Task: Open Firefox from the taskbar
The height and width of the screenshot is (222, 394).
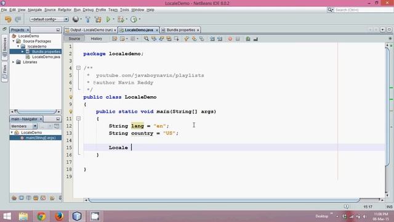Action: tap(59, 216)
